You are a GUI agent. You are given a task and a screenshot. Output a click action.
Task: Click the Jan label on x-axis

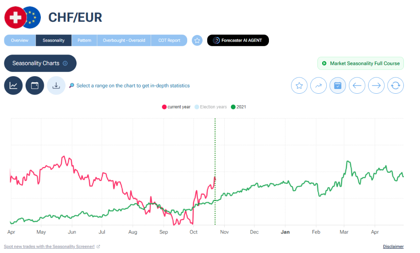pyautogui.click(x=285, y=232)
